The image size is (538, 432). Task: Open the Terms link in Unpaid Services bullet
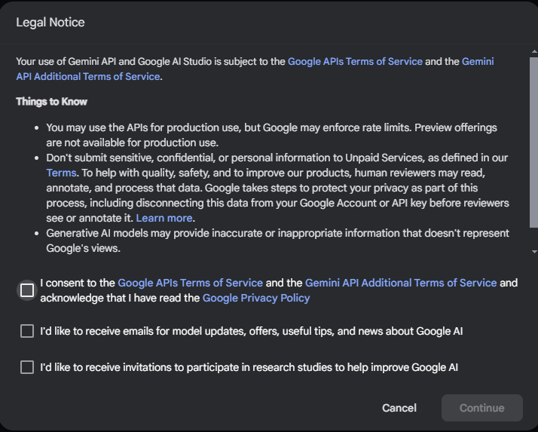pyautogui.click(x=61, y=173)
